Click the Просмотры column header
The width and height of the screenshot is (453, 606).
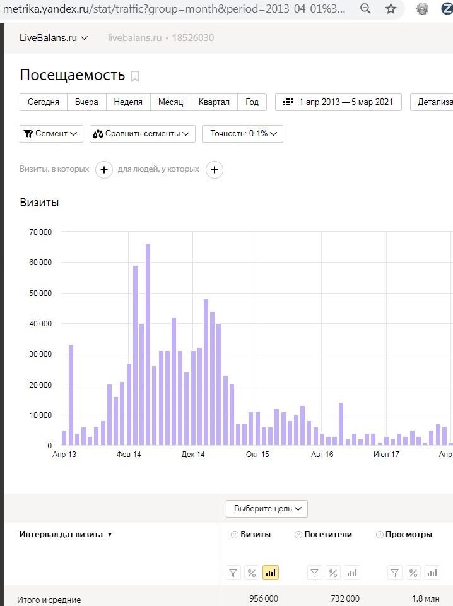pos(409,535)
